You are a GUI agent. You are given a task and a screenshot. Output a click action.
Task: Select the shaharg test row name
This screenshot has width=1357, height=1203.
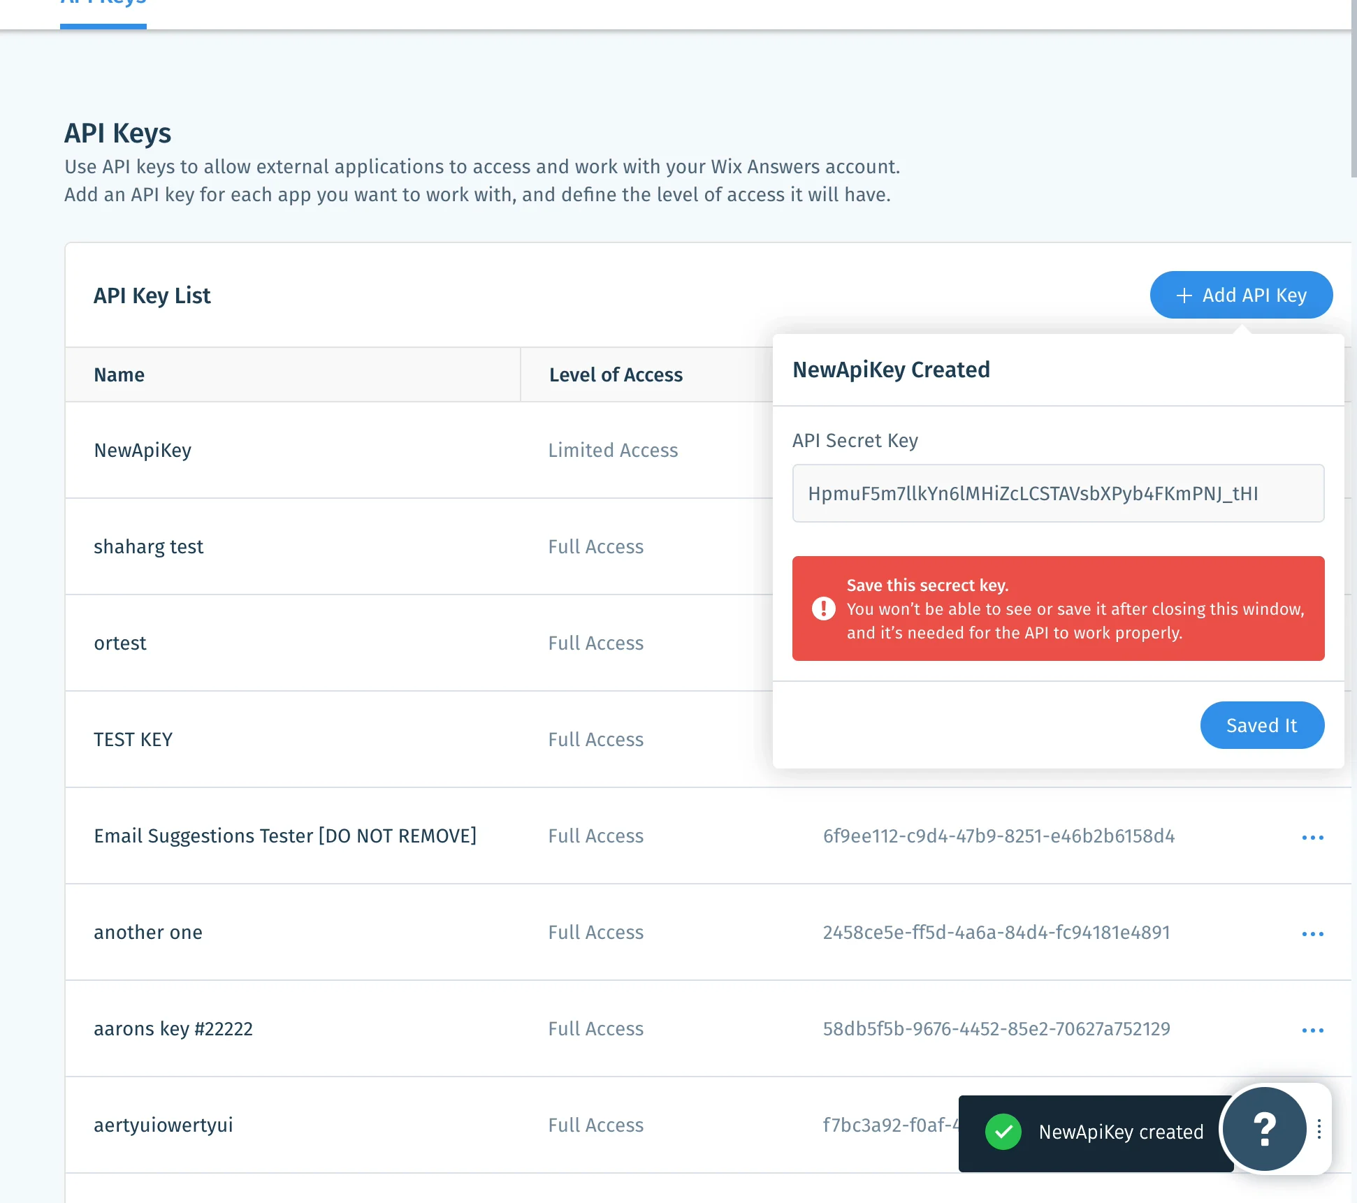[149, 546]
